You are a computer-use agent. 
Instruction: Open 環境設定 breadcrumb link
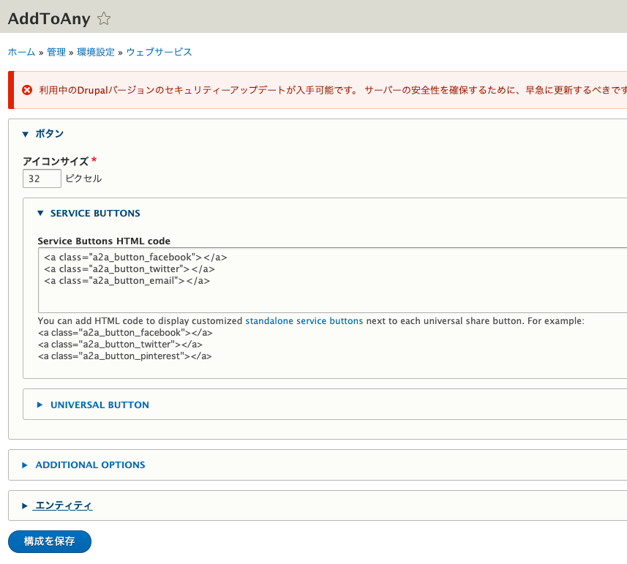96,52
